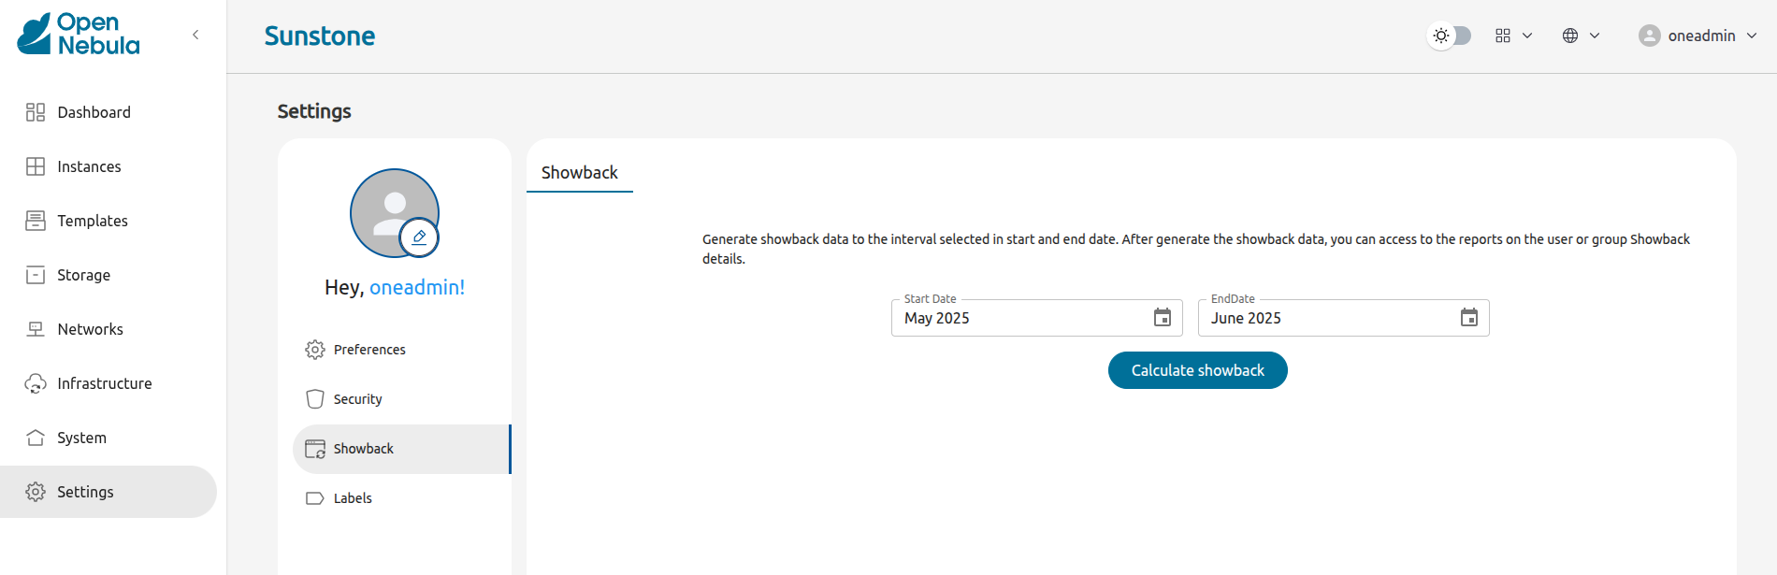Click the Settings page heading

[x=314, y=111]
